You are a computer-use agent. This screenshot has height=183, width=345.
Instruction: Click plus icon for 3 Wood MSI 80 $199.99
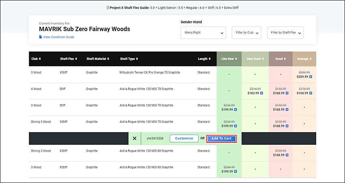tap(235, 172)
